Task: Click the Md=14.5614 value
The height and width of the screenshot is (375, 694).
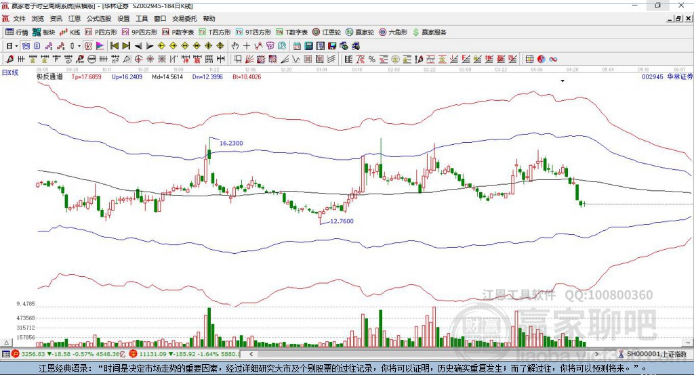Action: click(167, 77)
